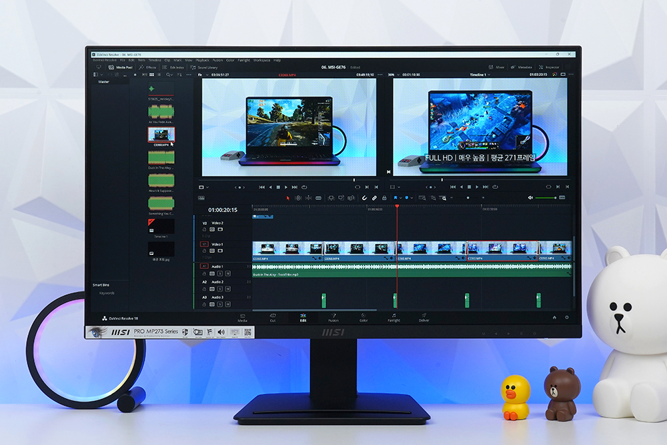Select the Blade Edit Mode tool
This screenshot has height=445, width=667.
coord(319,198)
